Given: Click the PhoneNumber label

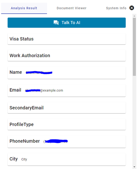Looking at the screenshot, I should pyautogui.click(x=25, y=141).
